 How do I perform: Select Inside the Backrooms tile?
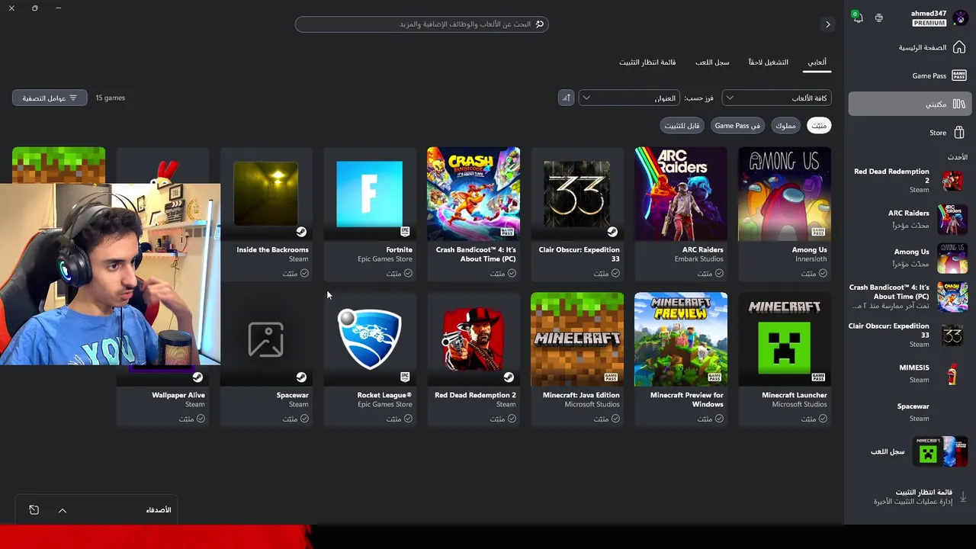(266, 213)
